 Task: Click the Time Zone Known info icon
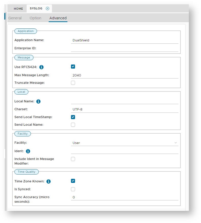coord(48,181)
